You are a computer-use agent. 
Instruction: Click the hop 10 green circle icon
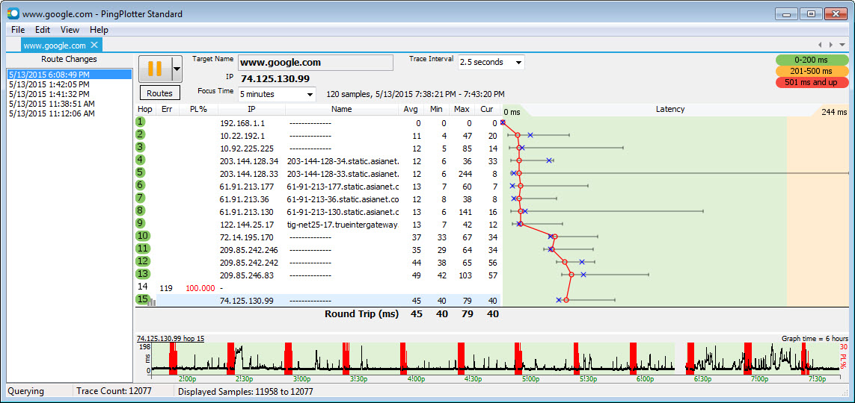click(x=143, y=236)
